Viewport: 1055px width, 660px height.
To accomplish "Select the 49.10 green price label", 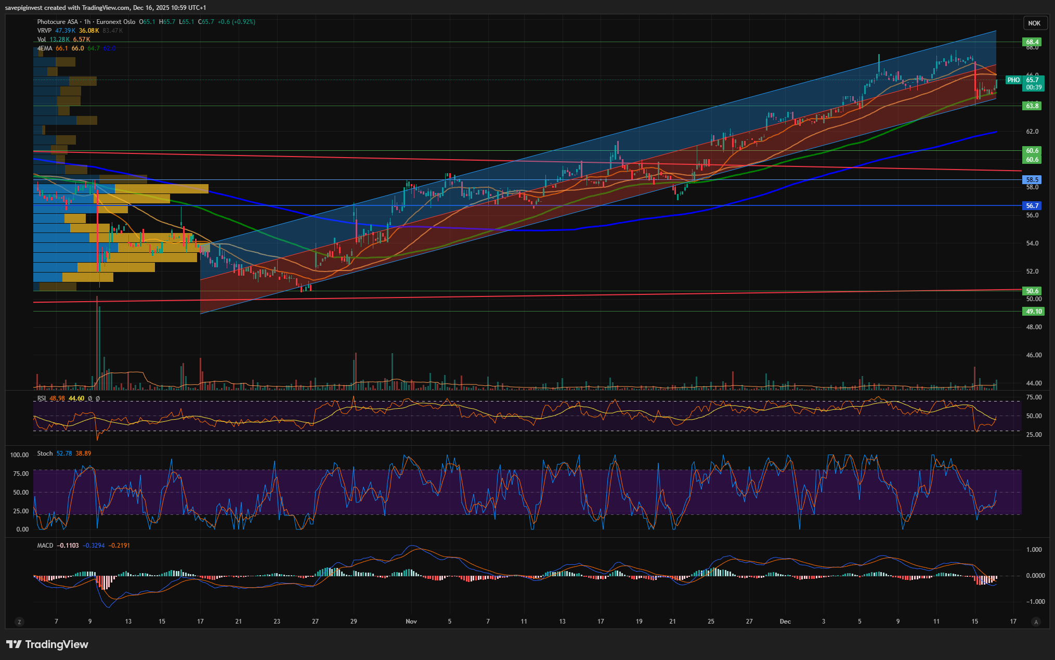I will 1033,312.
